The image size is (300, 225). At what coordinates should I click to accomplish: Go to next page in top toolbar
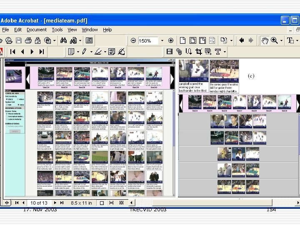[x=32, y=52]
